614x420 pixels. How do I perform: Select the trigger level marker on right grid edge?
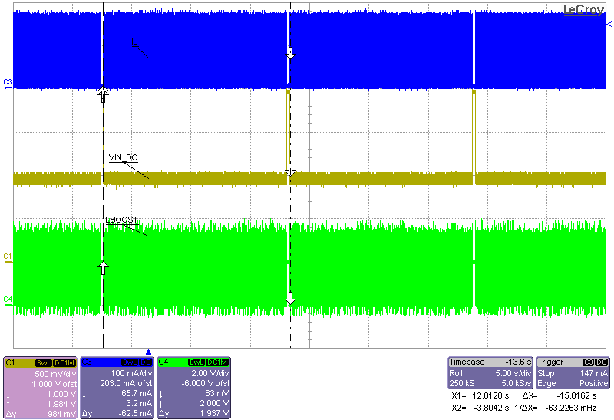[x=609, y=25]
